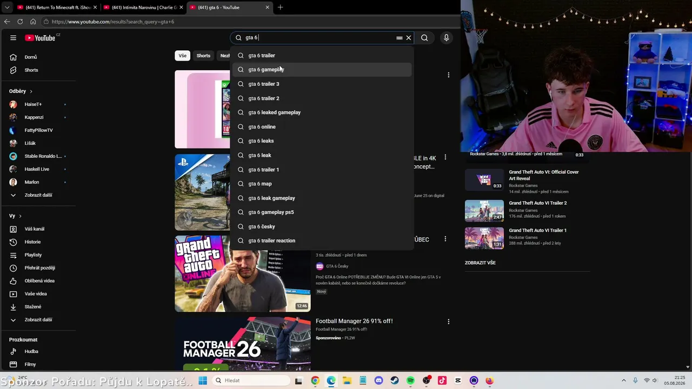The height and width of the screenshot is (389, 692).
Task: Reload the page in the browser
Action: click(x=20, y=22)
